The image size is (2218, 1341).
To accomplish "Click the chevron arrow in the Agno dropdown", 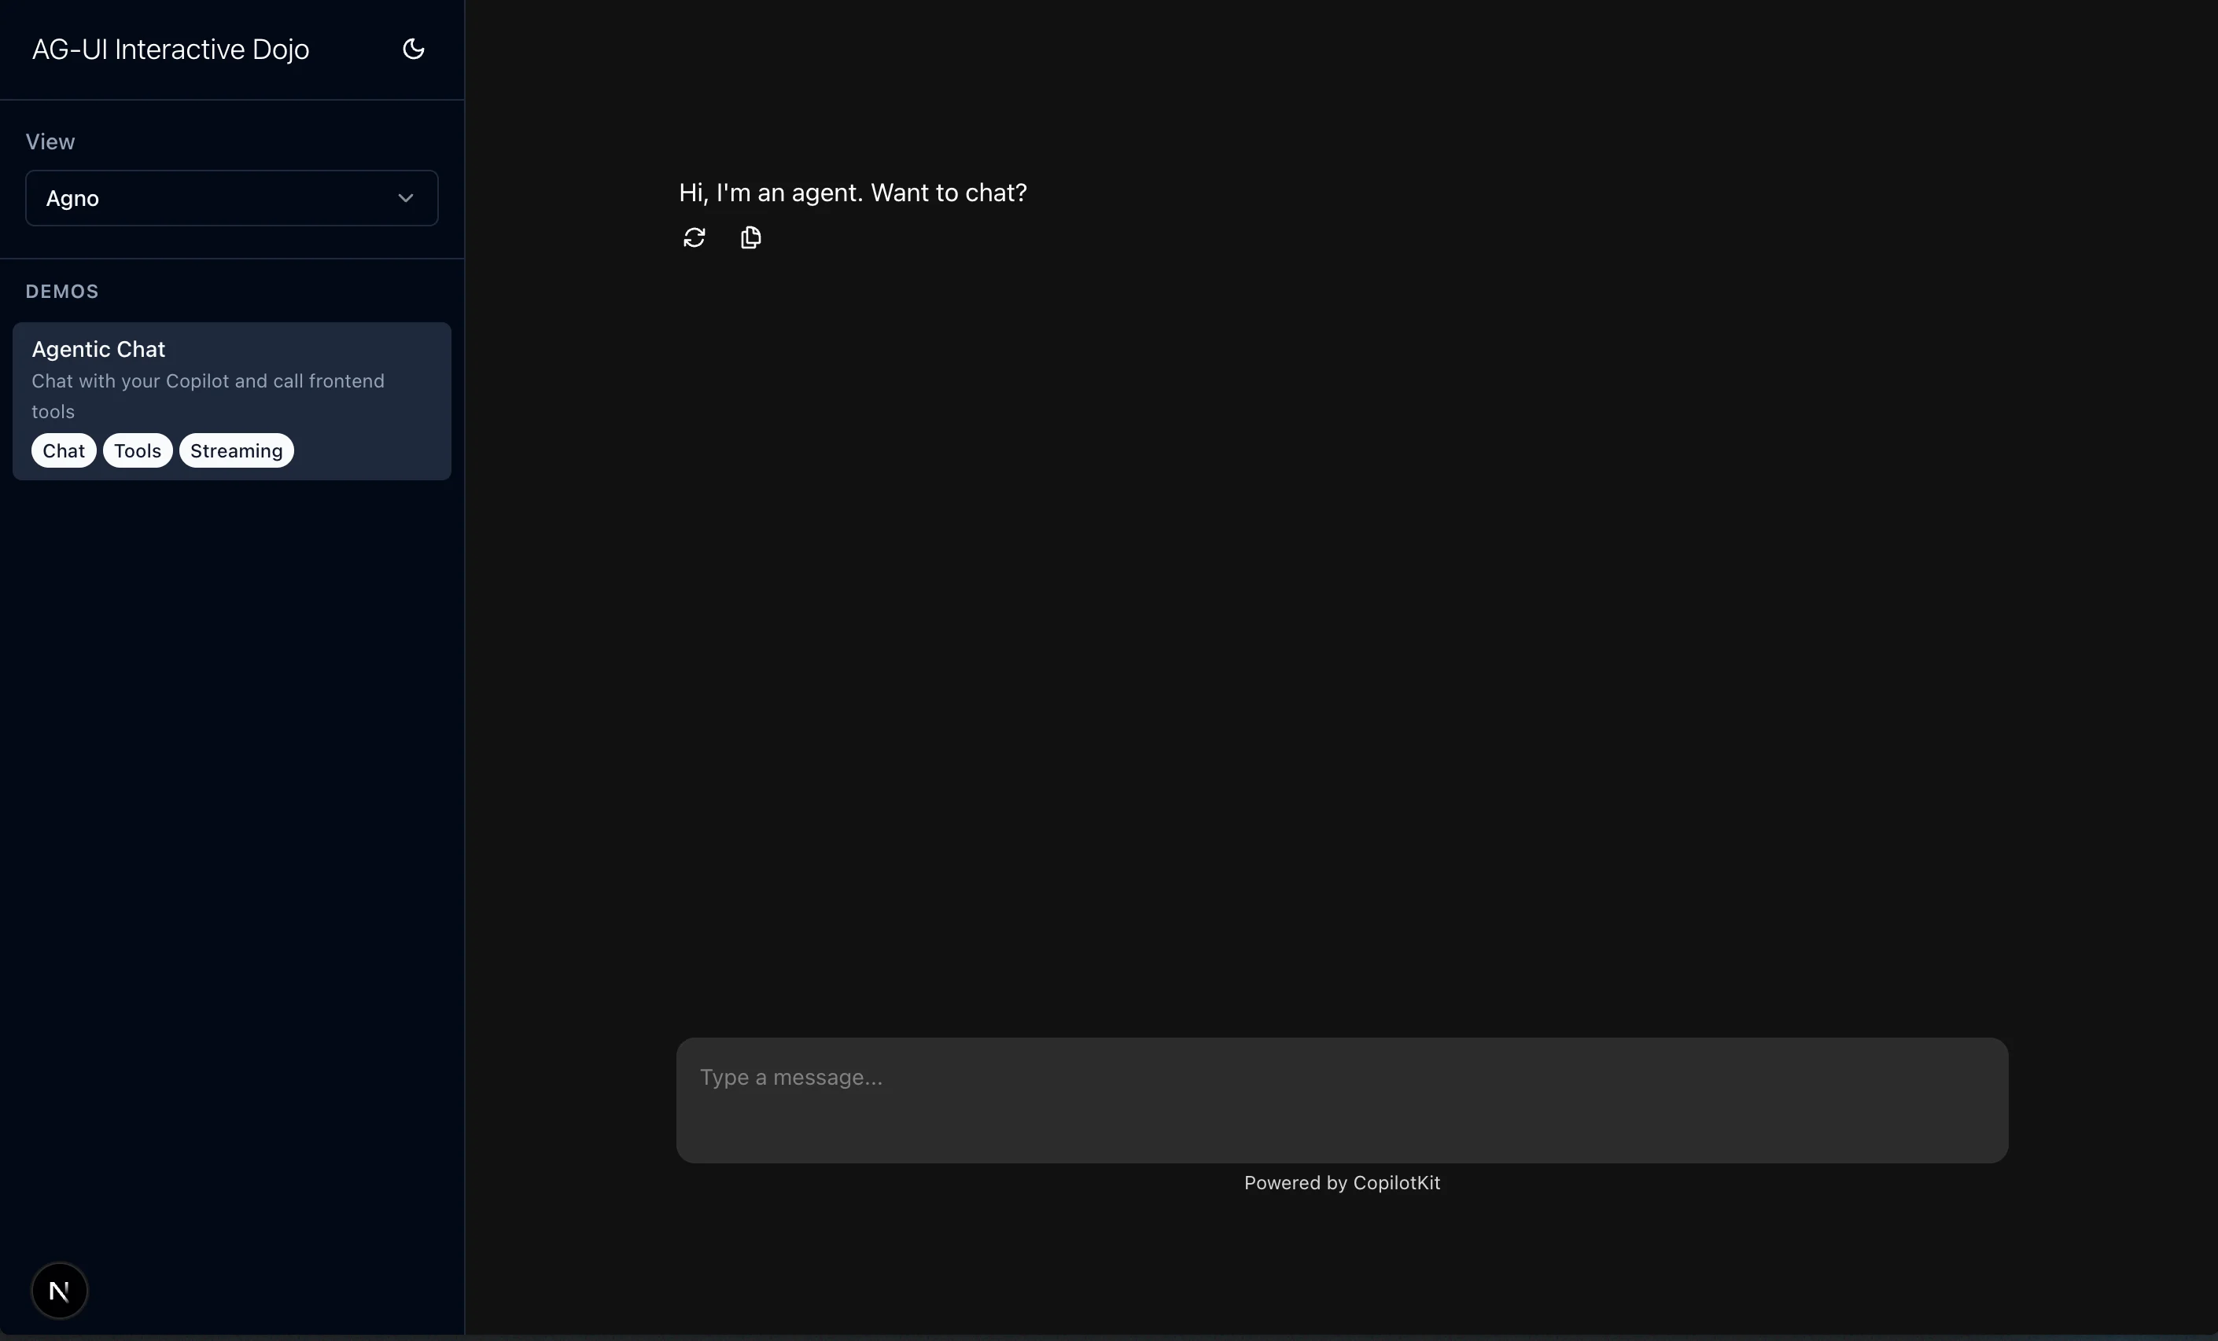I will pos(406,198).
